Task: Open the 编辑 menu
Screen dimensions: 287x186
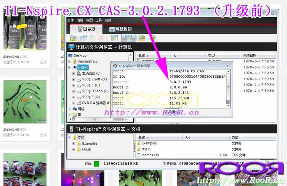Action: (80, 20)
